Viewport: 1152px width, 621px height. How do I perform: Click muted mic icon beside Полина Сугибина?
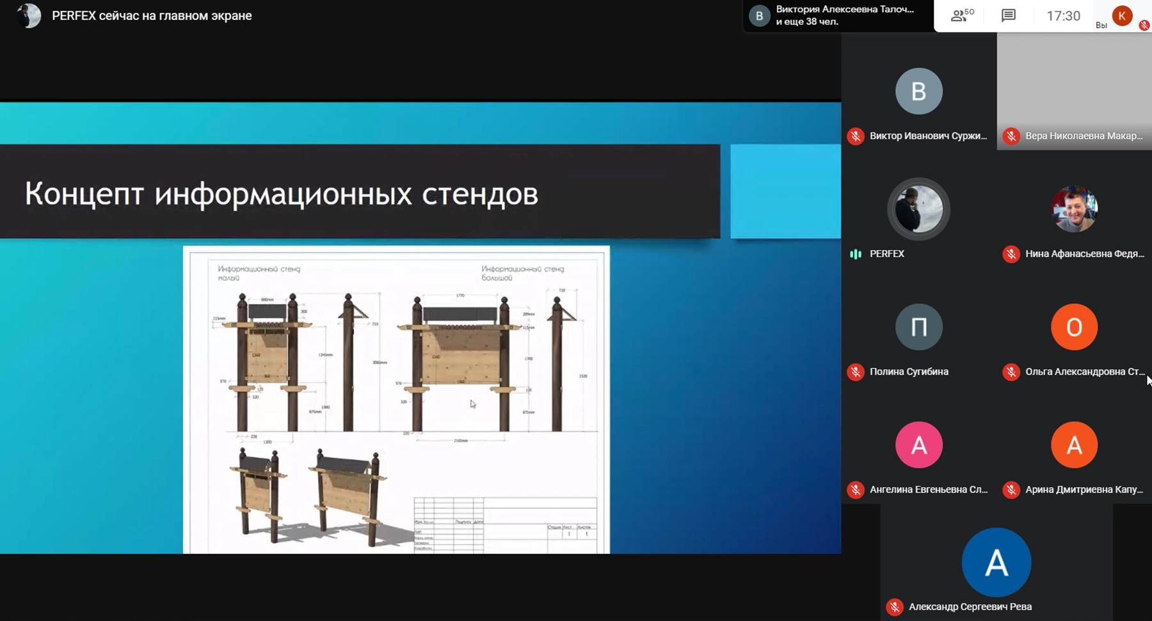(x=856, y=372)
